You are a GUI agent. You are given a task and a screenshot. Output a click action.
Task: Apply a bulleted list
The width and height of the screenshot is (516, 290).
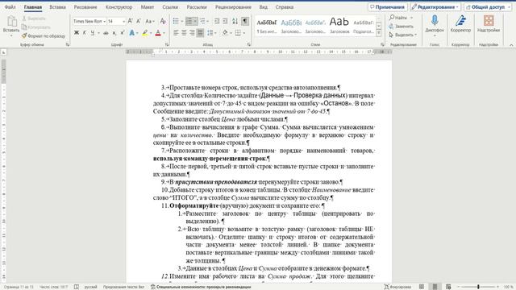[176, 21]
